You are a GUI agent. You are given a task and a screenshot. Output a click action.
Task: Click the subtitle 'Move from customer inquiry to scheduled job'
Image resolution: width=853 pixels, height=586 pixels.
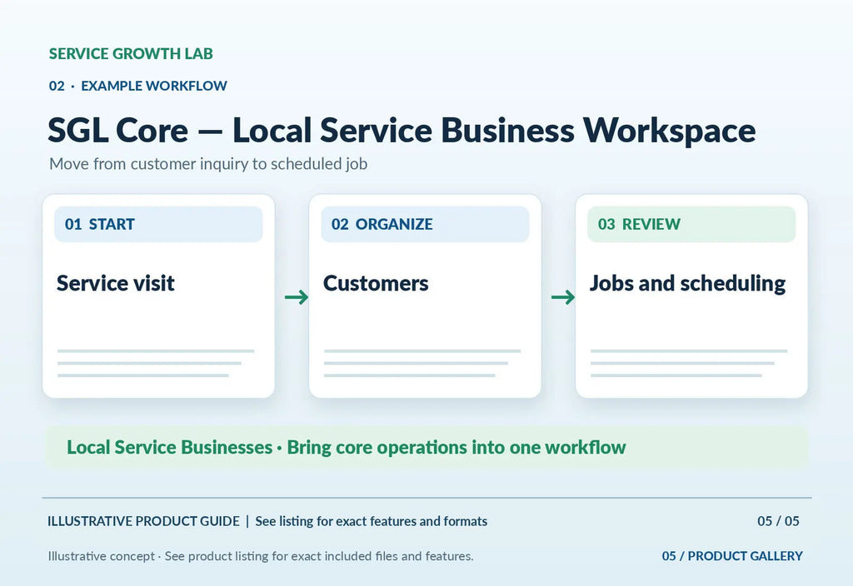208,164
